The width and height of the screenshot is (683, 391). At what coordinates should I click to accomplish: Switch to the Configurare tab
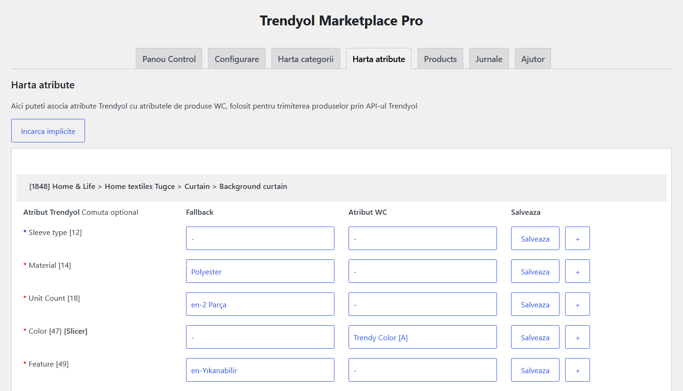tap(237, 59)
